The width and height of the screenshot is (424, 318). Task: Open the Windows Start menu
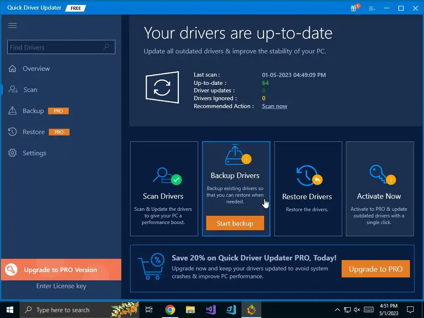[10, 310]
